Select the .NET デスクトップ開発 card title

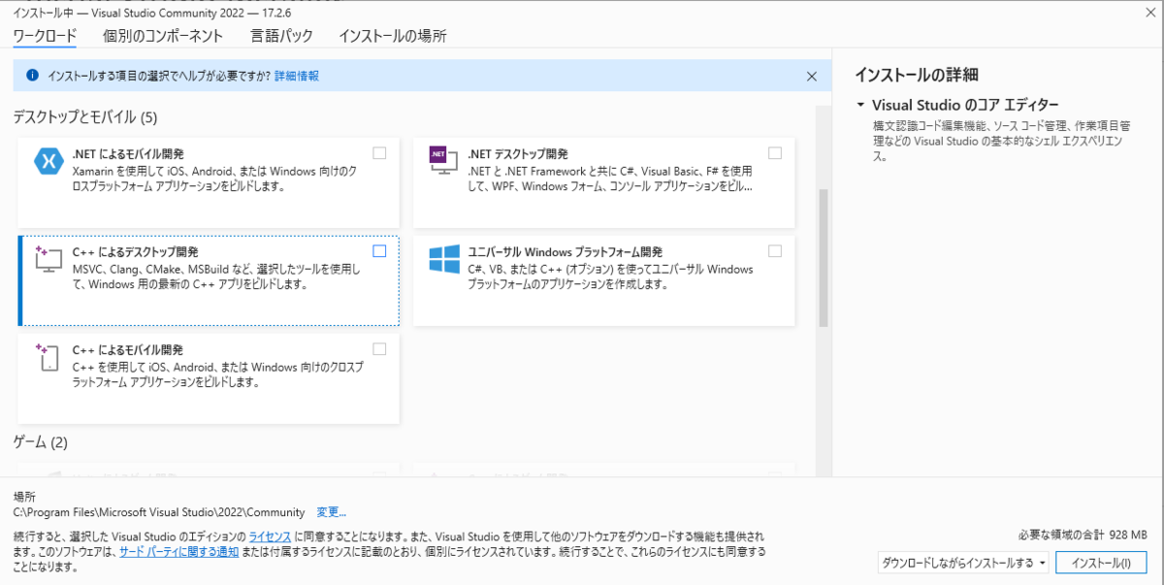pyautogui.click(x=518, y=154)
